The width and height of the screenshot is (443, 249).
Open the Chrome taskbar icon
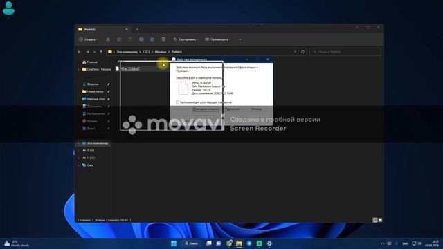(229, 243)
